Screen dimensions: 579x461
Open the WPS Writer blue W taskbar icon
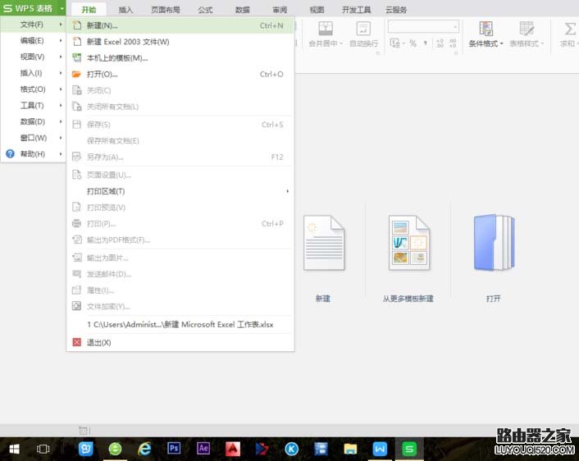pyautogui.click(x=380, y=450)
